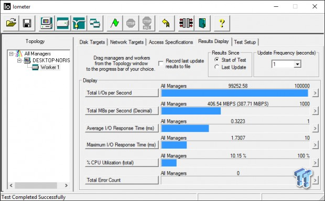Viewport: 325px width, 201px height.
Task: Click Total Error Count button
Action: (122, 180)
